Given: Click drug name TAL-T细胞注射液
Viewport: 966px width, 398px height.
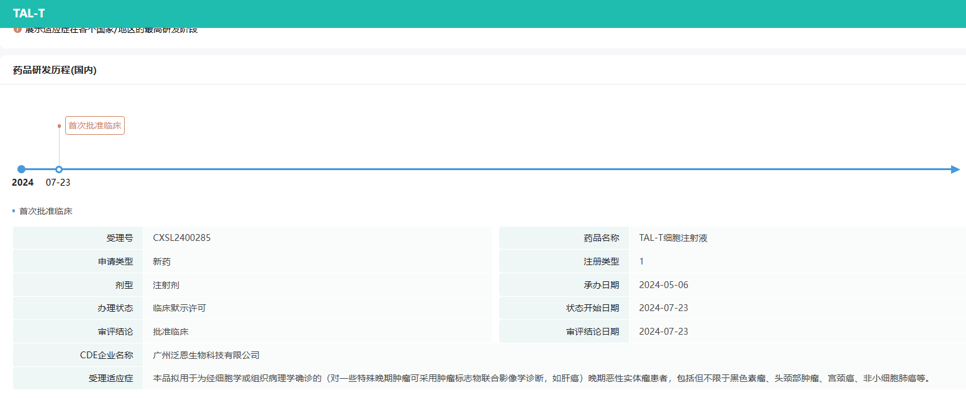Looking at the screenshot, I should 673,238.
